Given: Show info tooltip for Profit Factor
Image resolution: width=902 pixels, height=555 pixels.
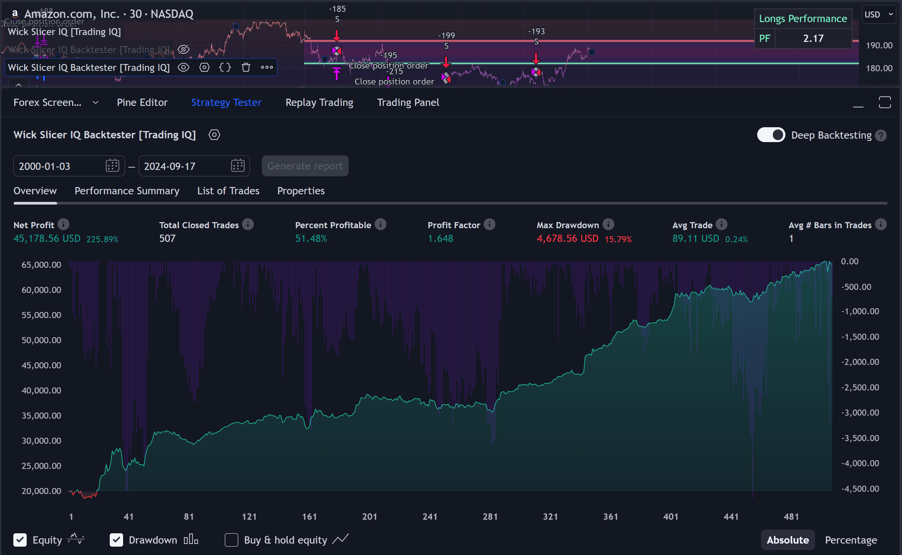Looking at the screenshot, I should click(x=490, y=225).
